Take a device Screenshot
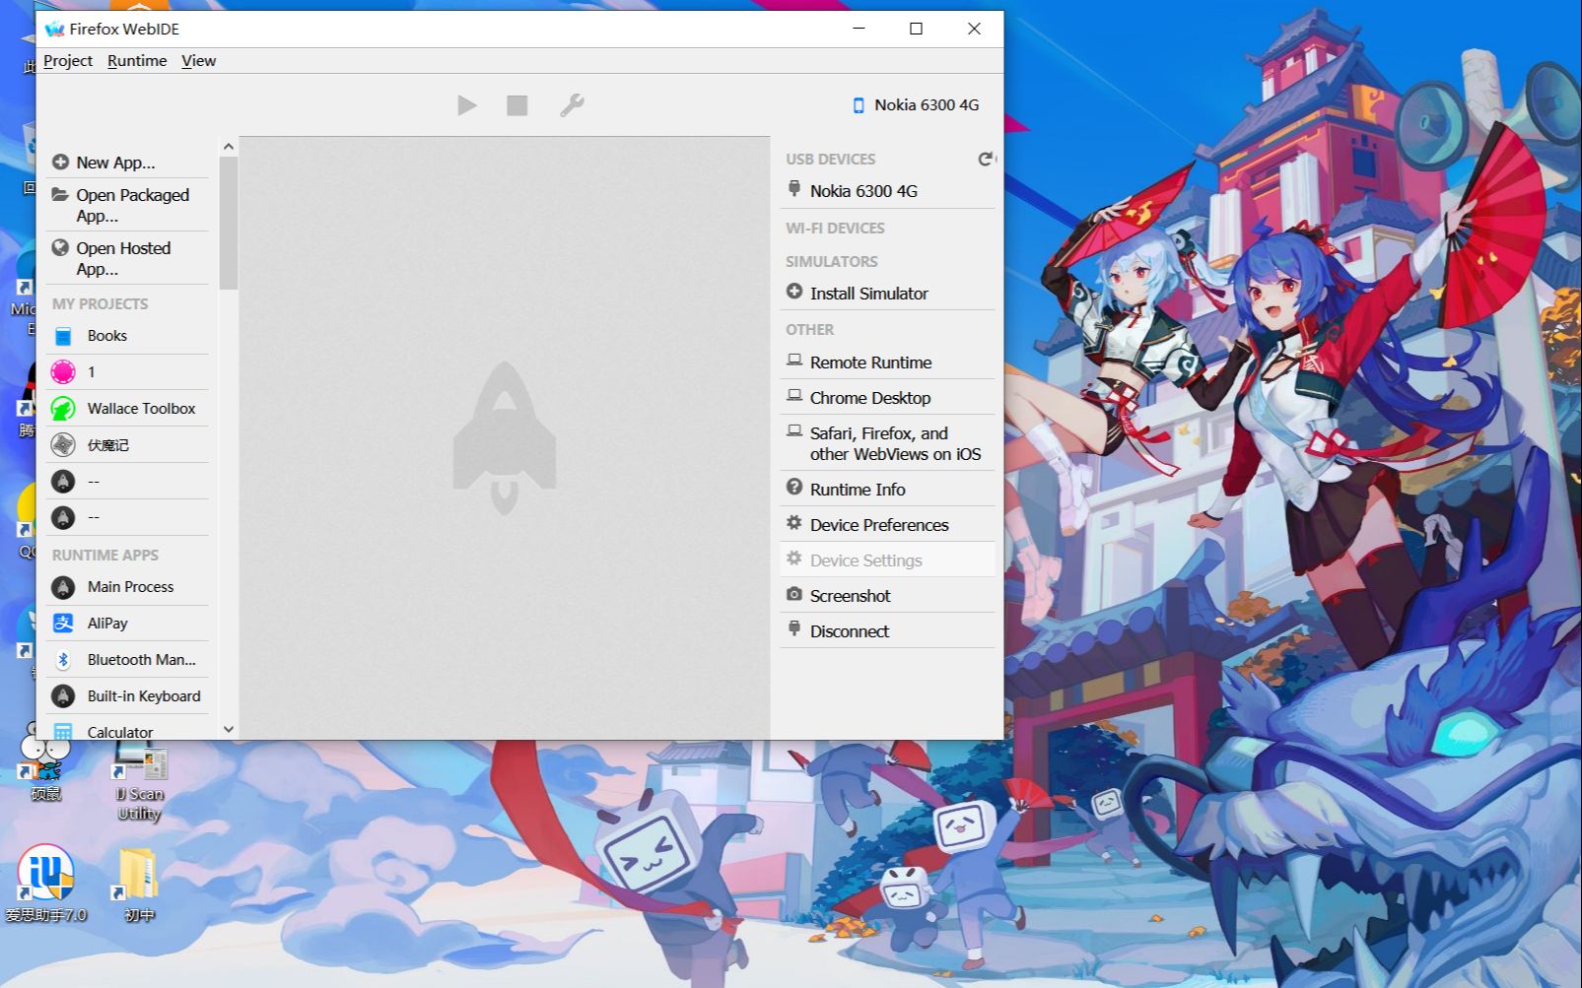This screenshot has height=988, width=1582. (887, 596)
